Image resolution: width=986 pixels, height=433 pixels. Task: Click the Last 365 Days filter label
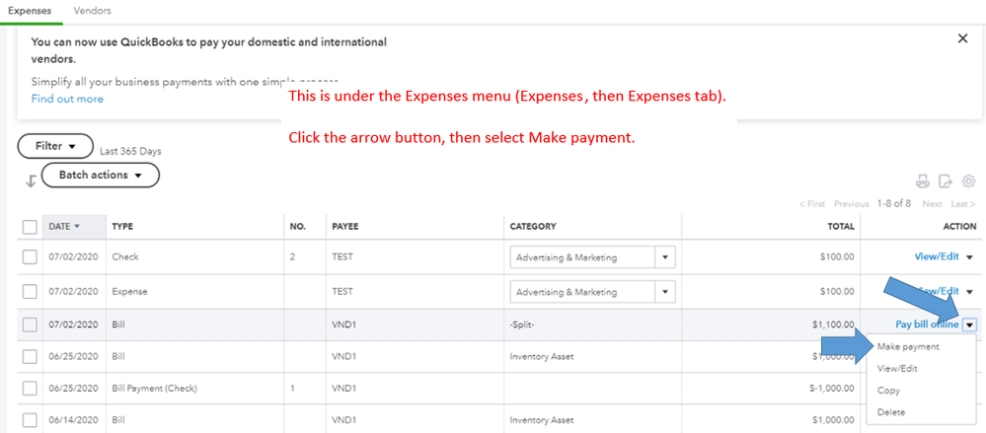(131, 152)
